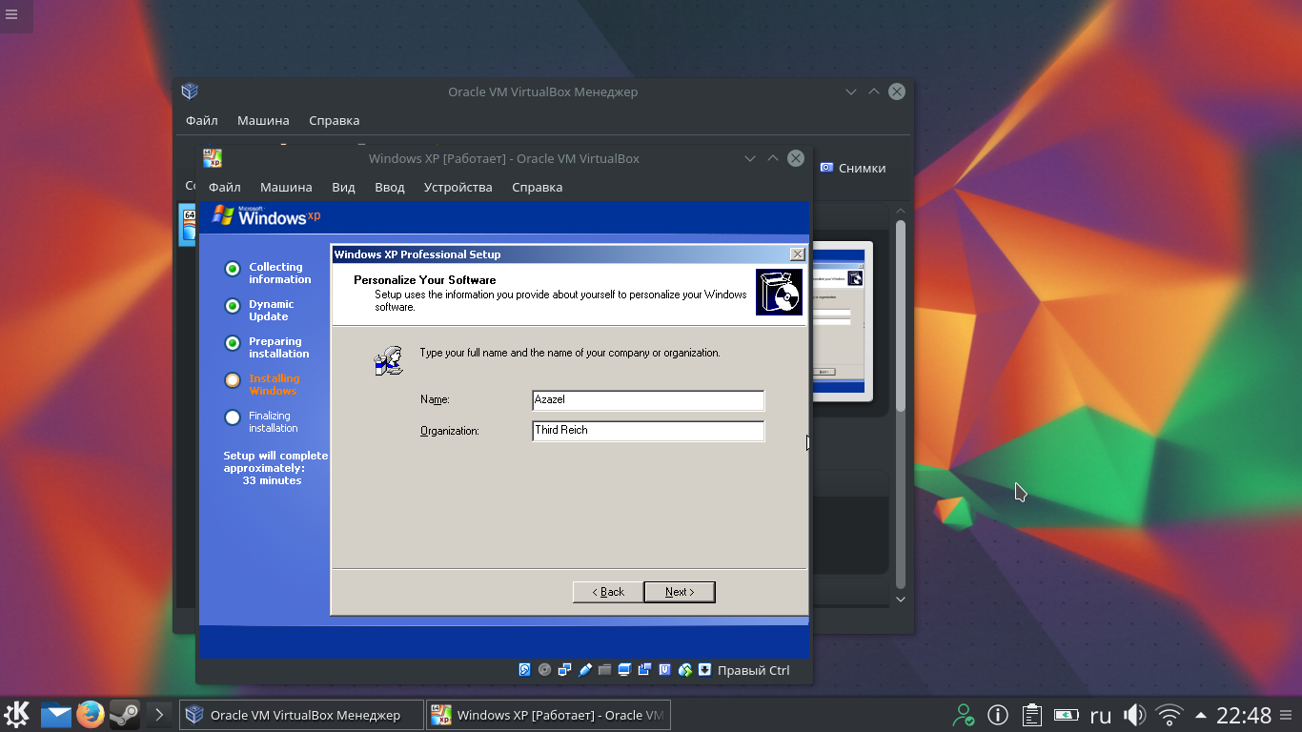Open the clock showing 22:48
Image resolution: width=1302 pixels, height=732 pixels.
(x=1244, y=715)
